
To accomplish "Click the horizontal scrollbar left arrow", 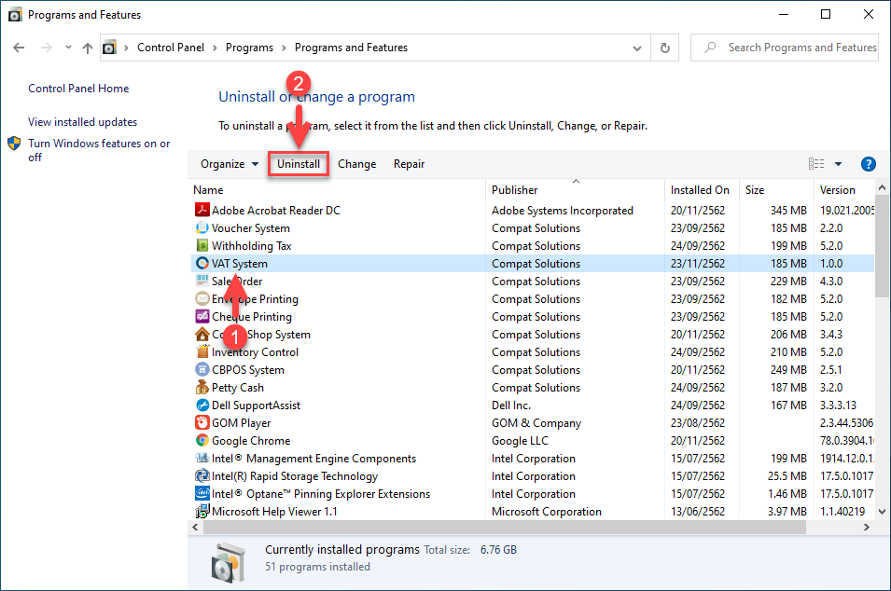I will [195, 528].
